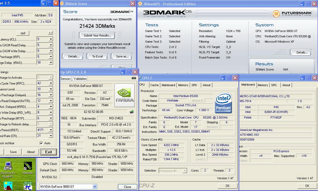Click the Level 2 2048 KBytes value
Screen dimensions: 318x191
[220, 154]
